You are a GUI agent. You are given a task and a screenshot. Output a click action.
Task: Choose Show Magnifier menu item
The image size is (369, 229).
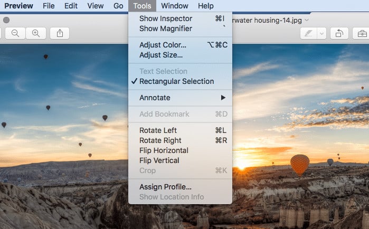[180, 28]
